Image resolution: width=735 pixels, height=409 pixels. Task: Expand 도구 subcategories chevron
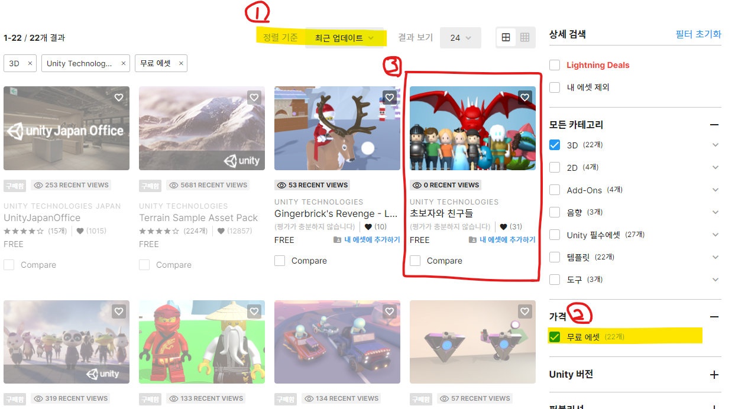pos(715,280)
